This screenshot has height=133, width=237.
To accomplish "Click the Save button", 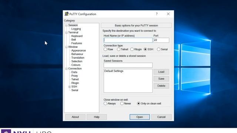I will [161, 79].
